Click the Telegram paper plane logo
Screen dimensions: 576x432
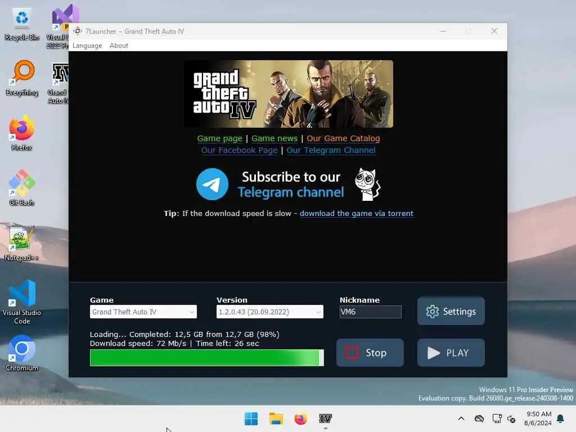coord(212,184)
